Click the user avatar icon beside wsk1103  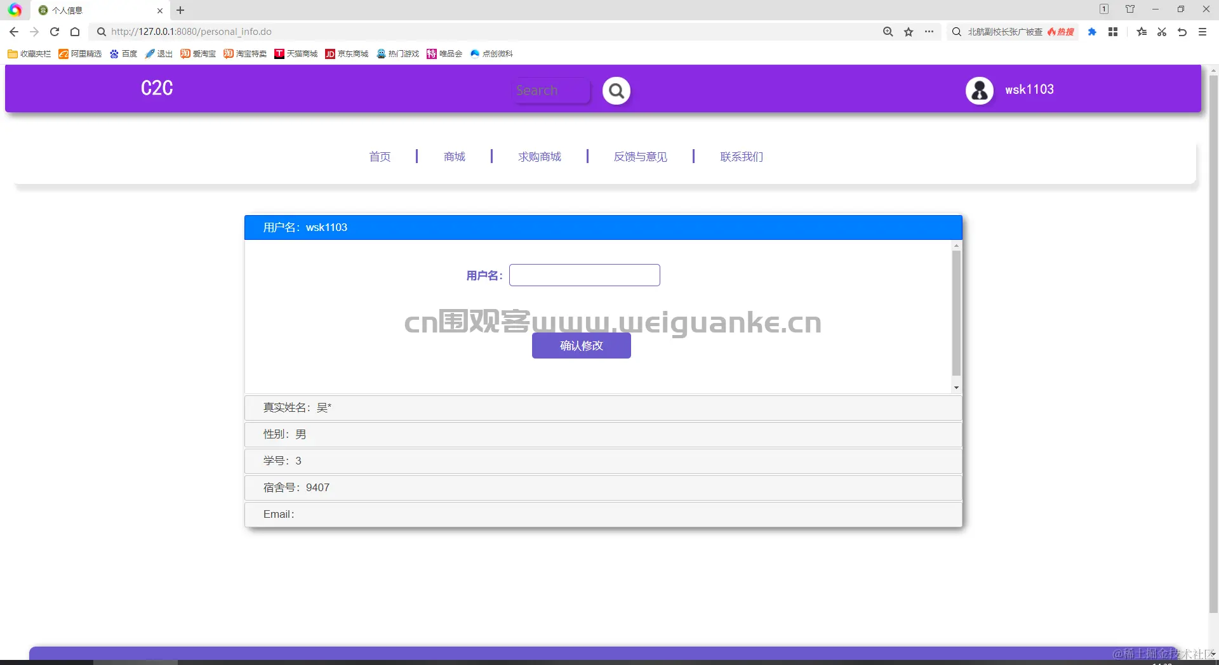(x=980, y=90)
